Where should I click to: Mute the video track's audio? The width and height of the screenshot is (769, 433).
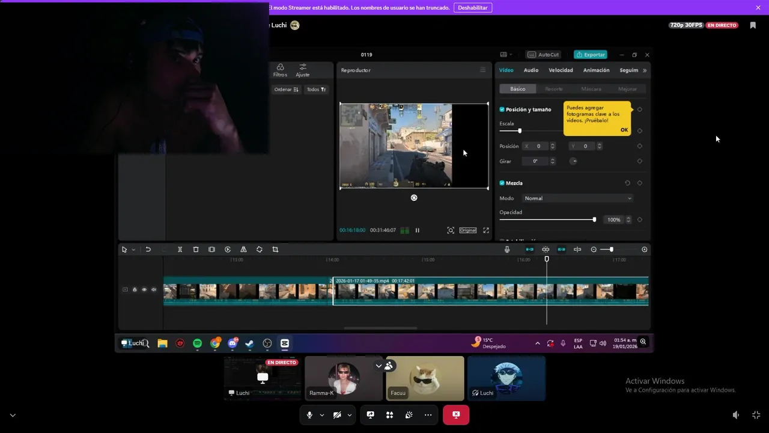[x=154, y=290]
